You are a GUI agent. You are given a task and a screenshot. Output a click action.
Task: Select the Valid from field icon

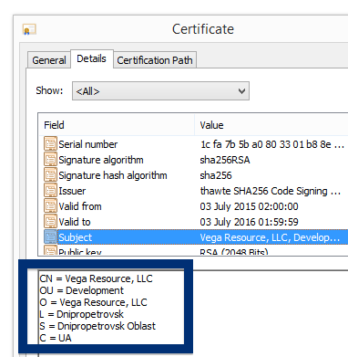tap(50, 206)
